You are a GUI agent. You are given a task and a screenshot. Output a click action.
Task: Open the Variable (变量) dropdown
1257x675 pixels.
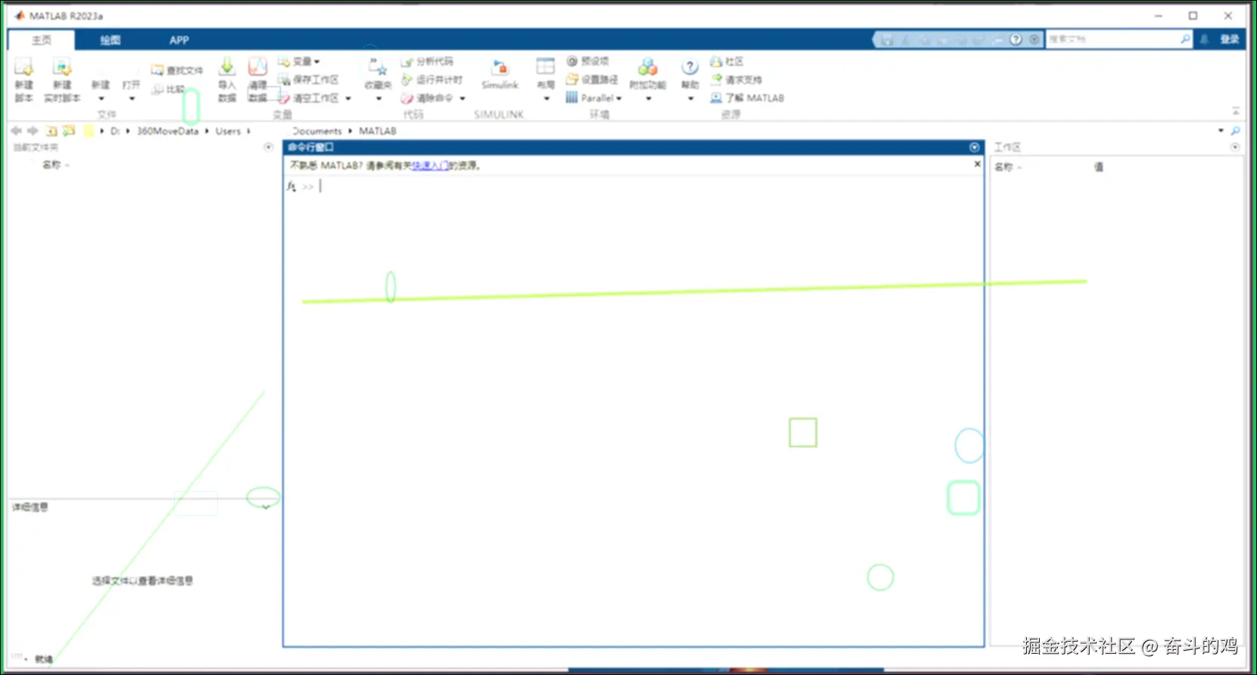(299, 61)
